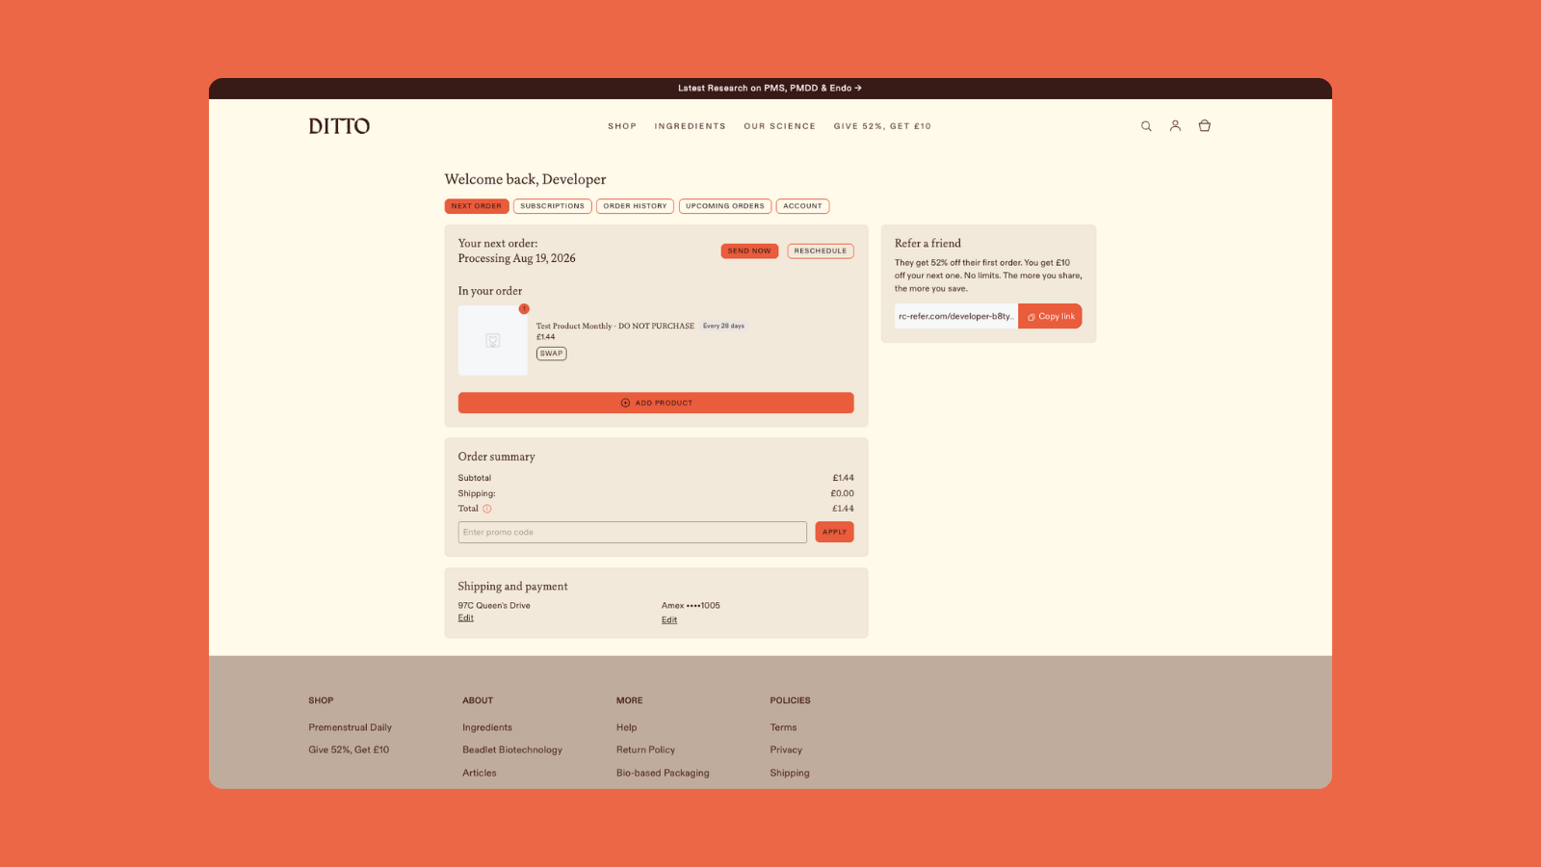Open the Shipping policy link
This screenshot has height=867, width=1541.
790,773
